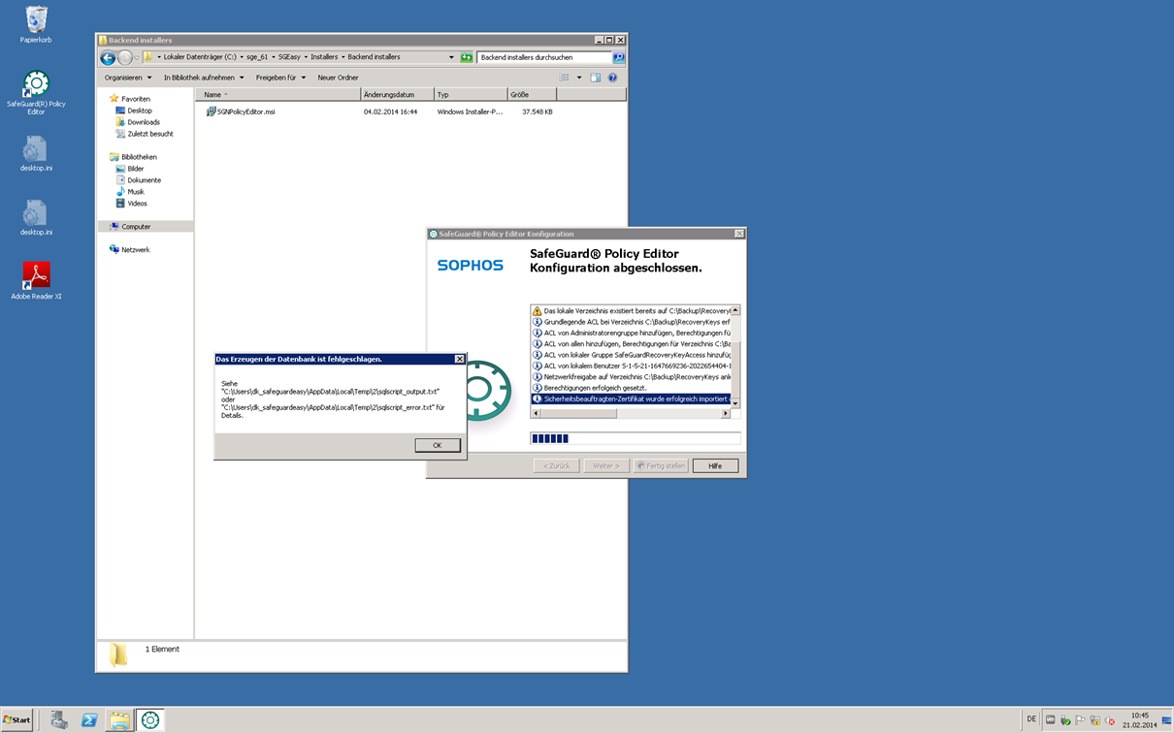Click right arrow of log horizontal scrollbar
The width and height of the screenshot is (1174, 733).
click(725, 413)
